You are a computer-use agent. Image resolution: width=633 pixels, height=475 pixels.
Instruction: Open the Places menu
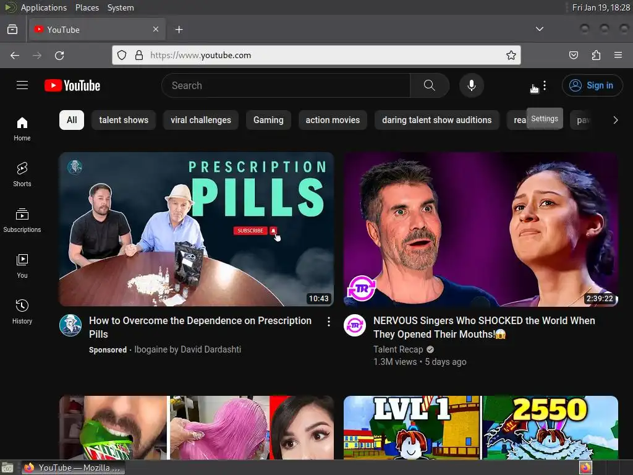87,7
